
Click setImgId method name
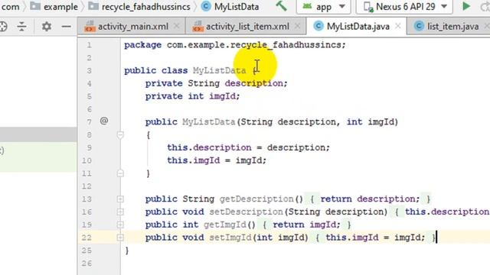pos(230,238)
